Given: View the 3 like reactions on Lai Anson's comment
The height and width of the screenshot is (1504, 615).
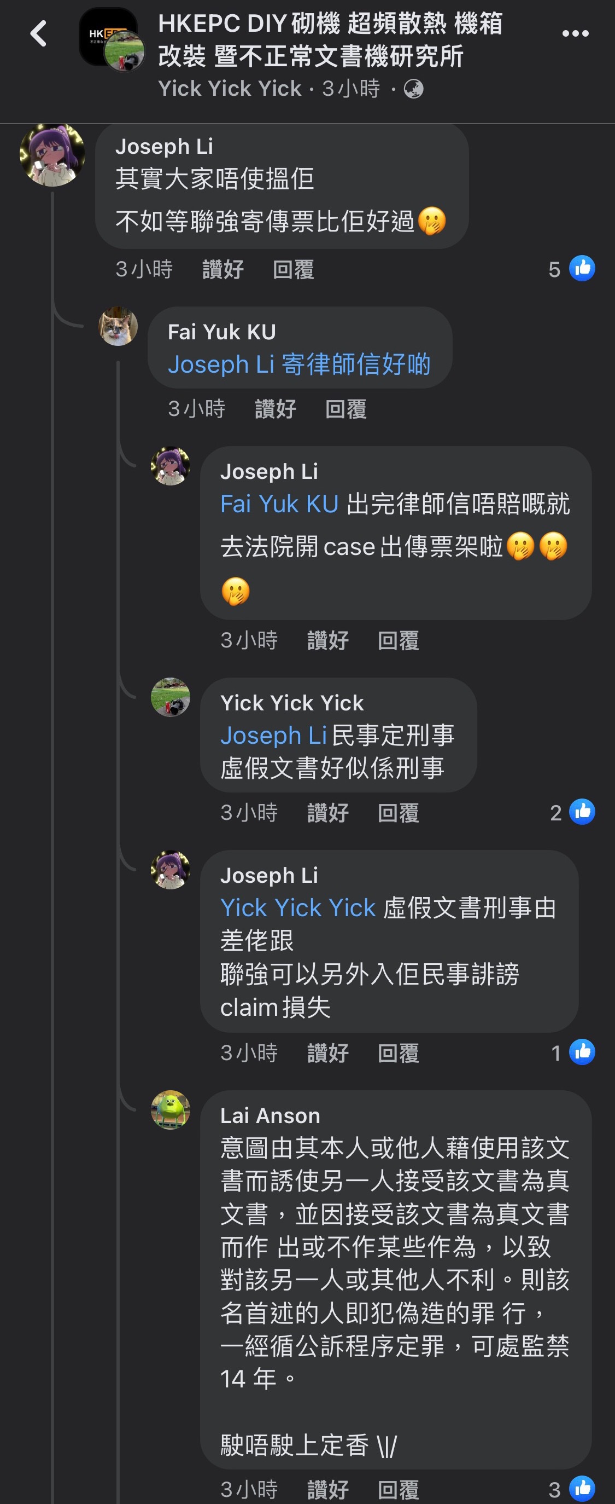Looking at the screenshot, I should click(571, 1489).
